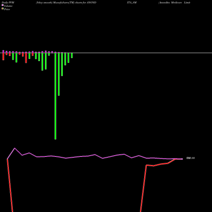The width and height of the screenshot is (212, 212).
Task: Select the 'Price' legend label
Action: pyautogui.click(x=7, y=9)
